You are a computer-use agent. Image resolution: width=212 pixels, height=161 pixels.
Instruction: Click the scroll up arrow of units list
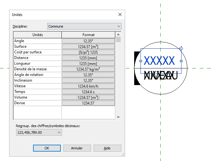[118, 35]
